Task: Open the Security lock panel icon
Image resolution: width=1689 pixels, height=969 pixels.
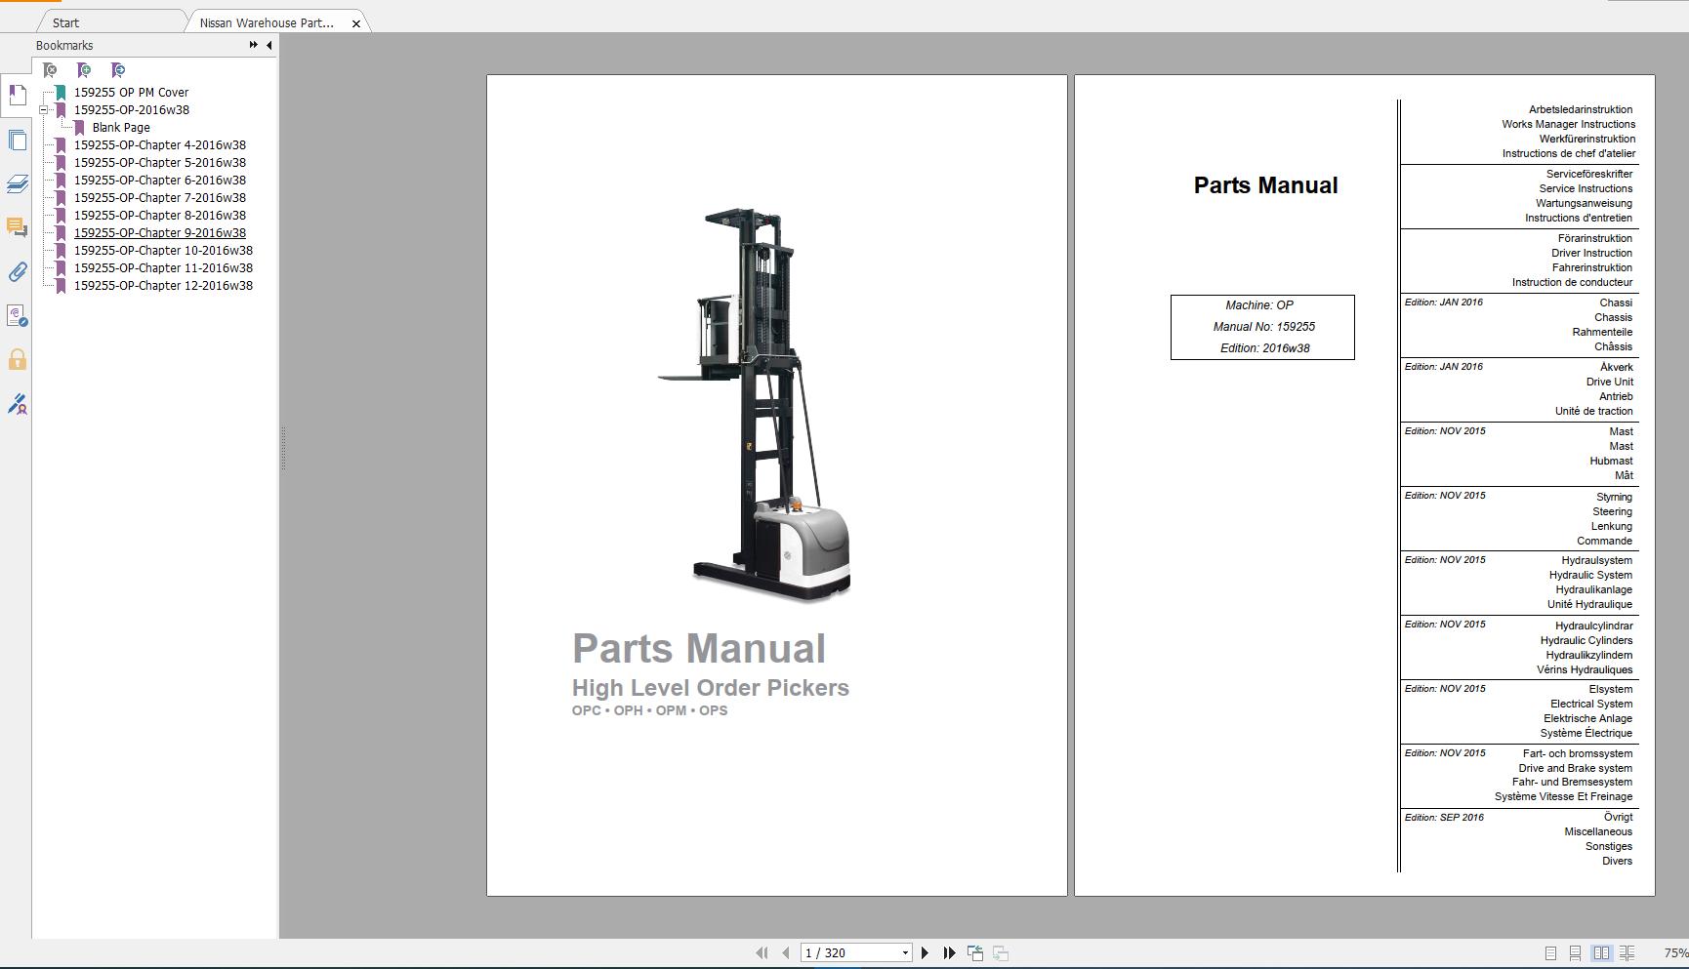Action: pos(17,359)
